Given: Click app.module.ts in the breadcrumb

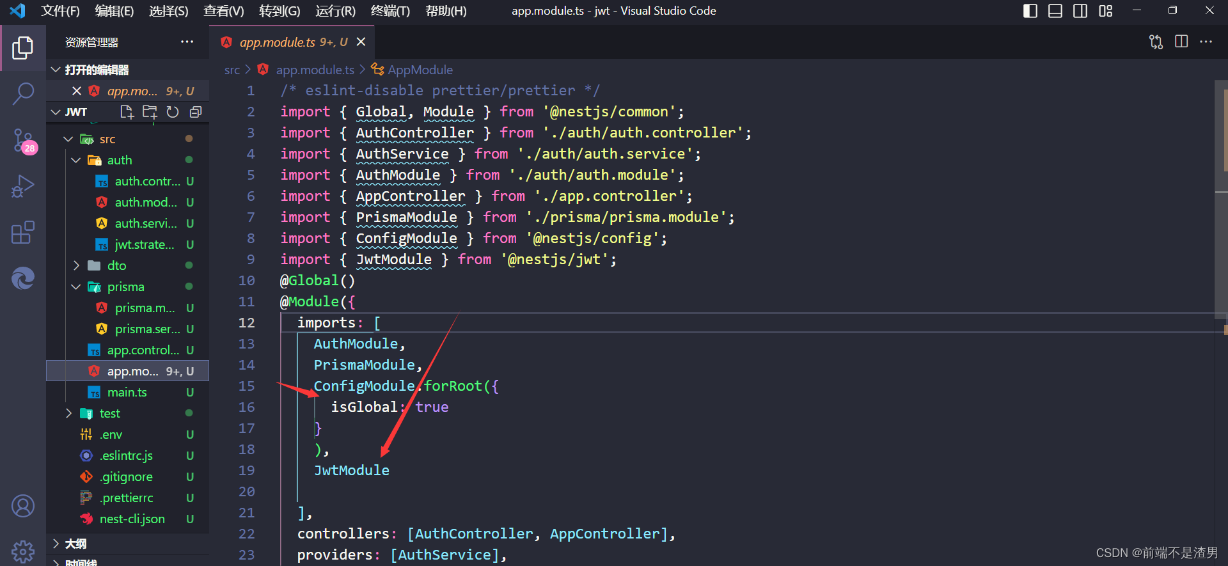Looking at the screenshot, I should click(x=315, y=70).
